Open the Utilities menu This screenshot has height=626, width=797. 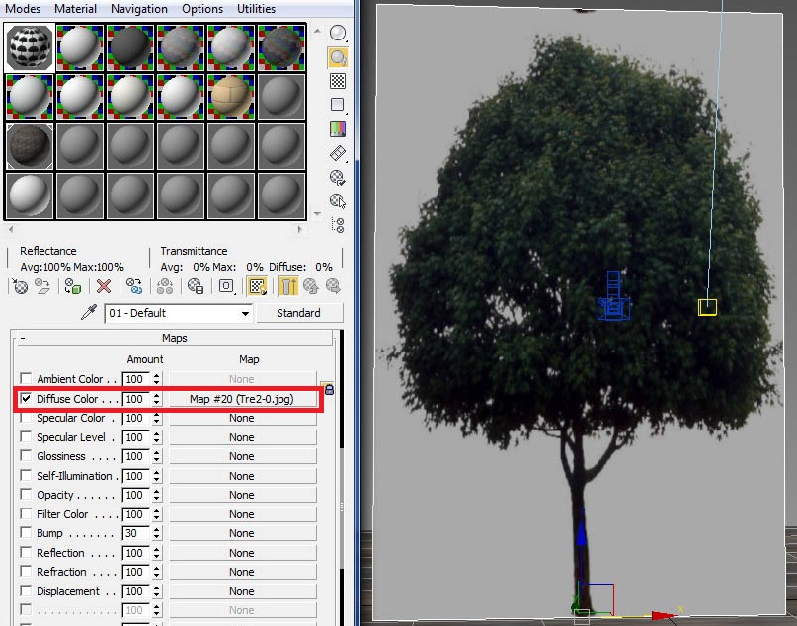click(x=256, y=9)
